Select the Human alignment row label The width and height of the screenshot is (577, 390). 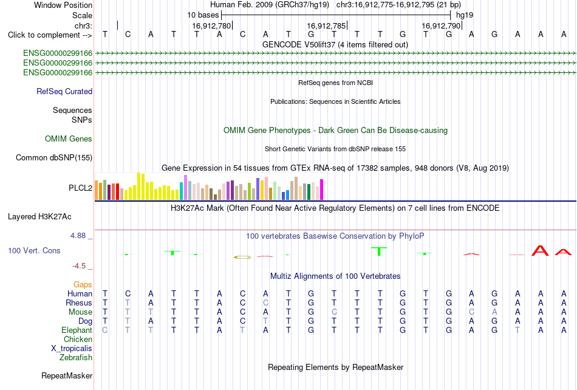click(x=80, y=293)
